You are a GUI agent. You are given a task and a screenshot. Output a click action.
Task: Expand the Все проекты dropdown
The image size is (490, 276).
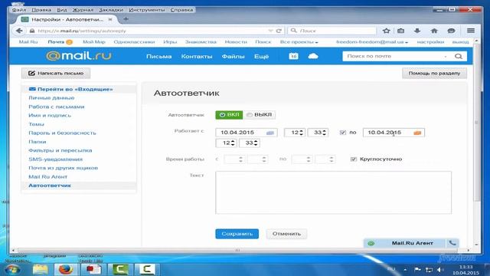(299, 42)
